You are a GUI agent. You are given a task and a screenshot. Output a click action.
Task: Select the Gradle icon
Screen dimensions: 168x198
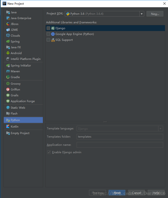pyautogui.click(x=8, y=77)
